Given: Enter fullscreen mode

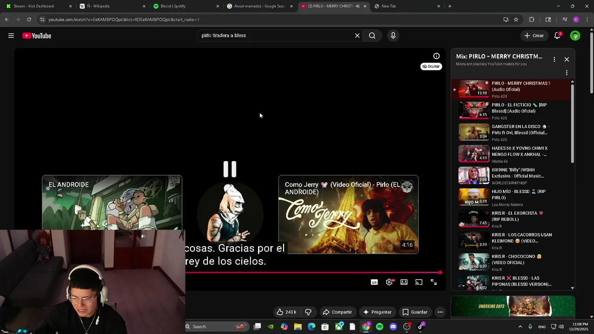Looking at the screenshot, I should coord(434,282).
